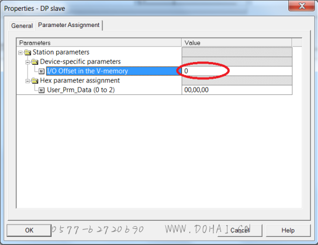This screenshot has width=318, height=245.
Task: Click the User_Prm_Data parameter icon
Action: pyautogui.click(x=42, y=90)
